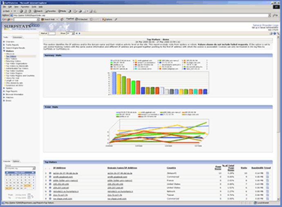The height and width of the screenshot is (207, 282).
Task: Go to next month in the calendar
Action: (33, 172)
